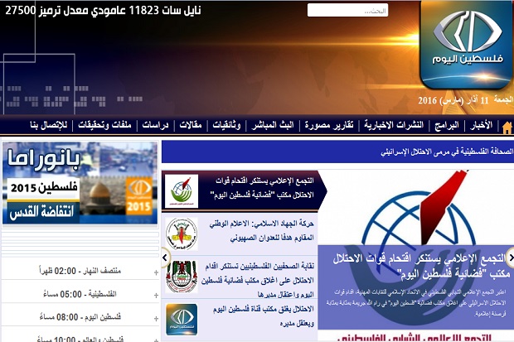
Task: Open the تقارير مصورة menu item
Action: (329, 125)
